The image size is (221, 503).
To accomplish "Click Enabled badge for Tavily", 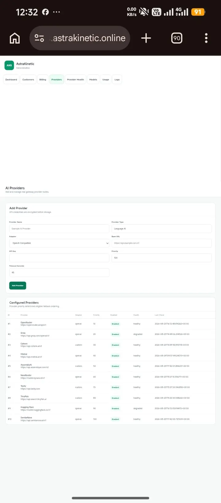I will (x=115, y=387).
